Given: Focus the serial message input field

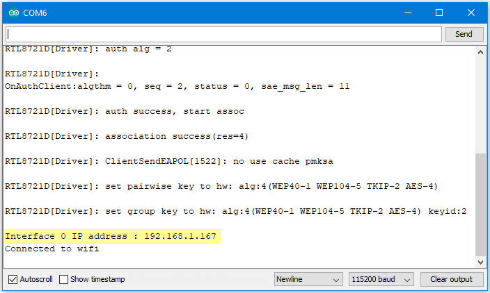Looking at the screenshot, I should pyautogui.click(x=223, y=34).
